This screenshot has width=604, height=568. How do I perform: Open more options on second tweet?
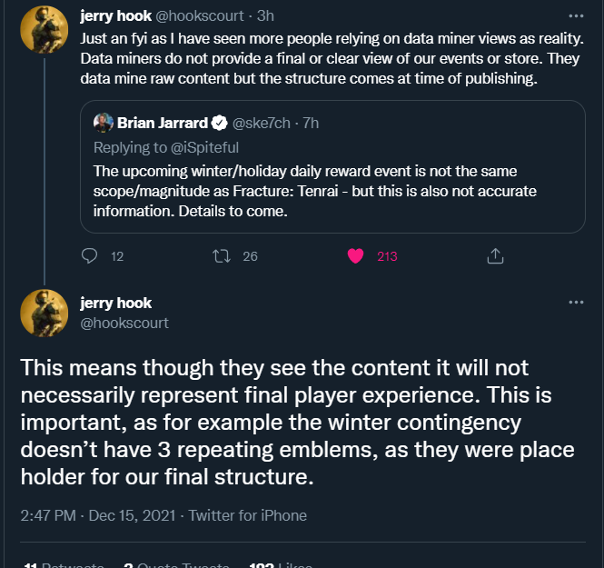[x=576, y=302]
